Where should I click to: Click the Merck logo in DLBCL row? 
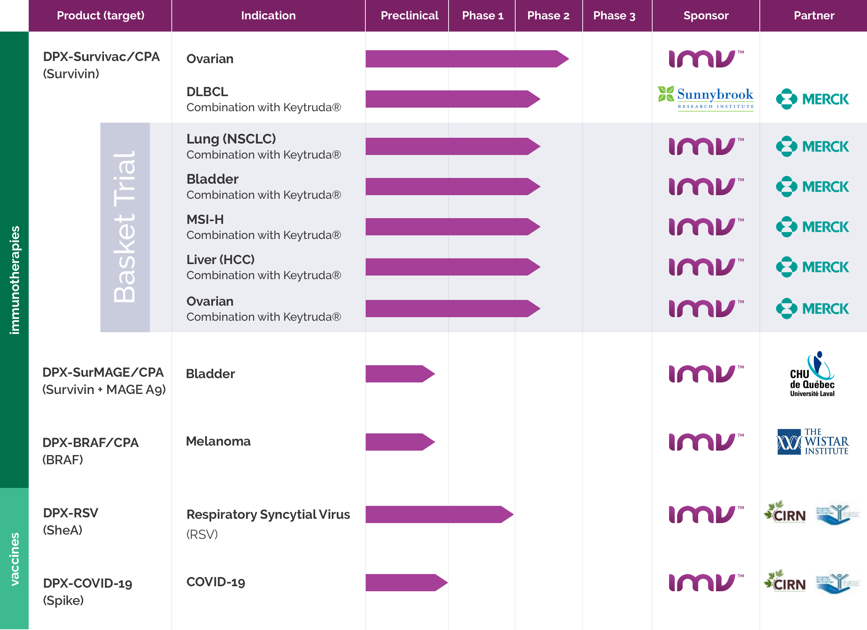pos(812,99)
